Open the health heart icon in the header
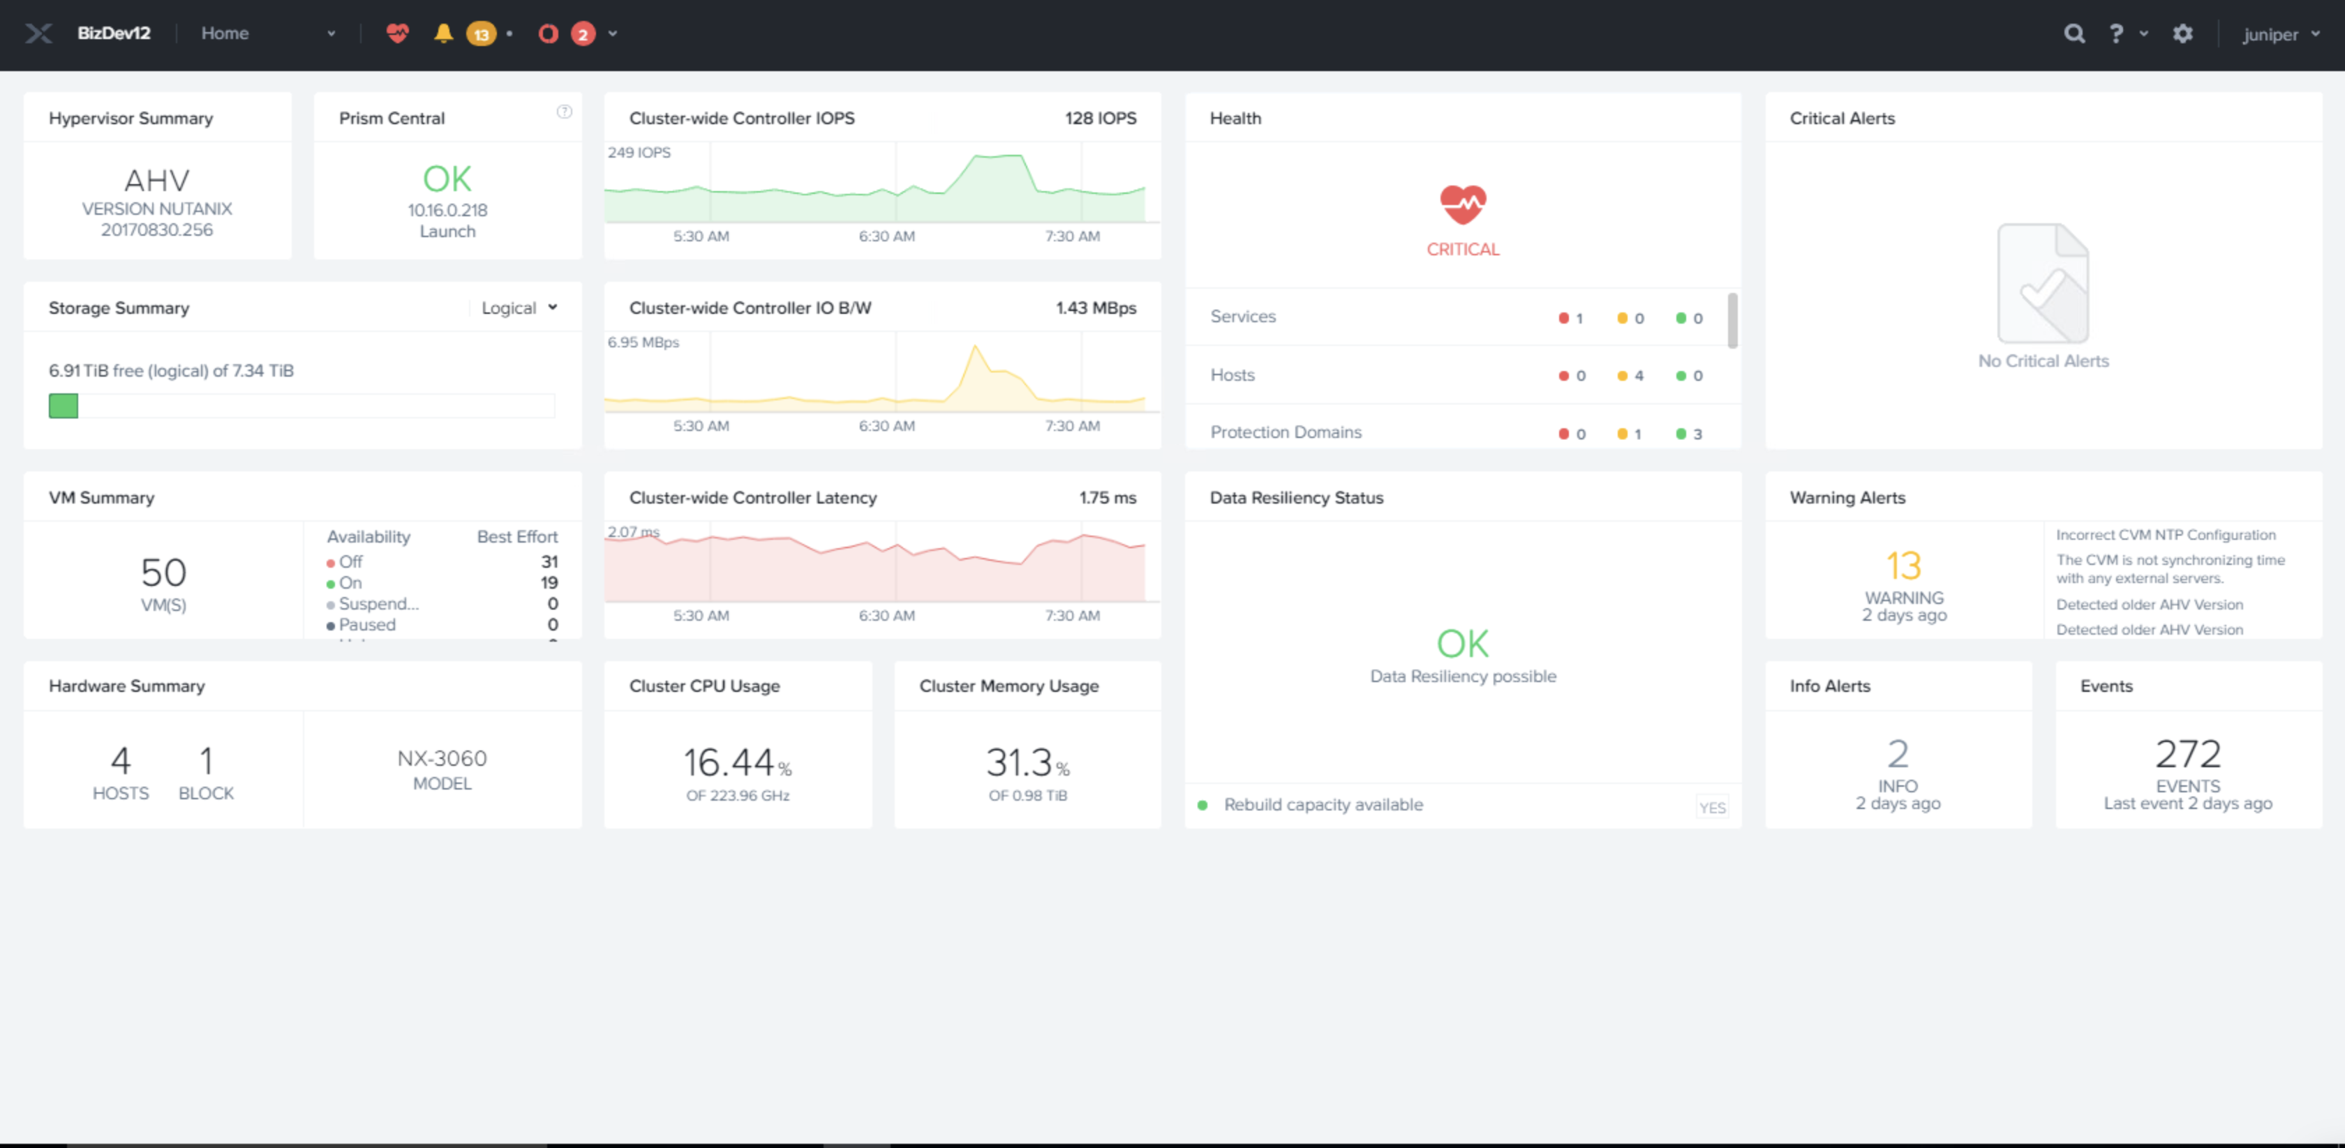The height and width of the screenshot is (1148, 2345). click(397, 33)
